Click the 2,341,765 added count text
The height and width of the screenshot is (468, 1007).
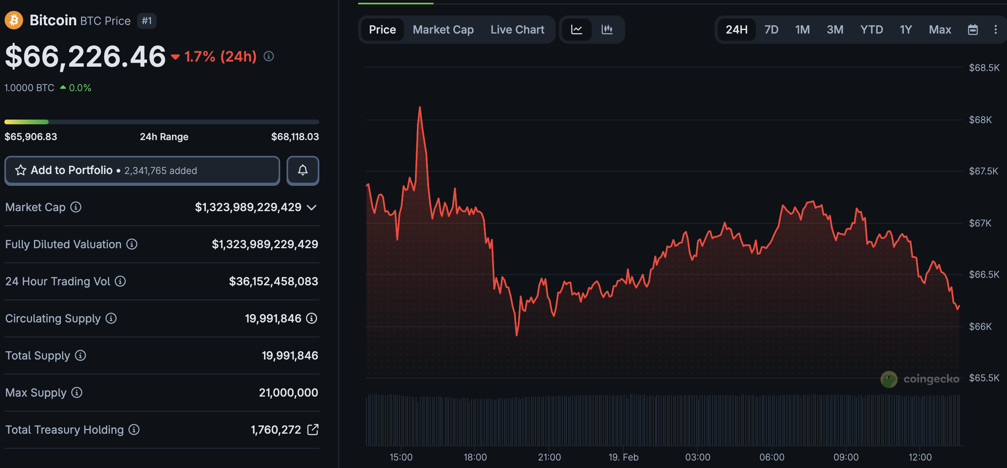coord(160,170)
